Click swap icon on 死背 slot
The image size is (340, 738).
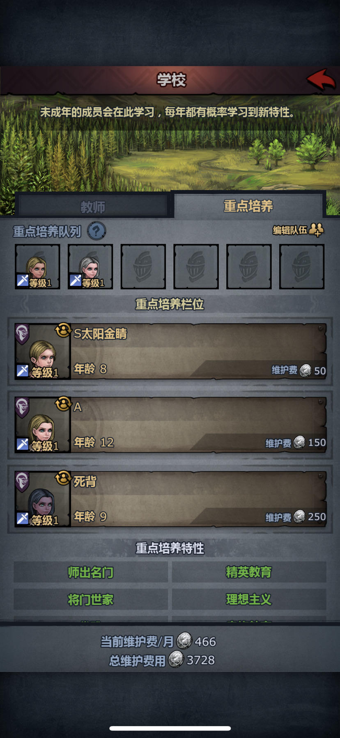click(63, 478)
